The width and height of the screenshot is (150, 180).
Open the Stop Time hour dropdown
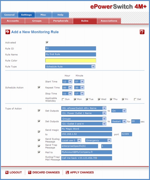point(67,93)
